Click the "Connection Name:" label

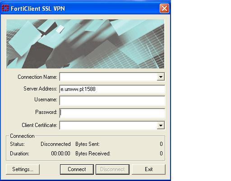[37, 77]
